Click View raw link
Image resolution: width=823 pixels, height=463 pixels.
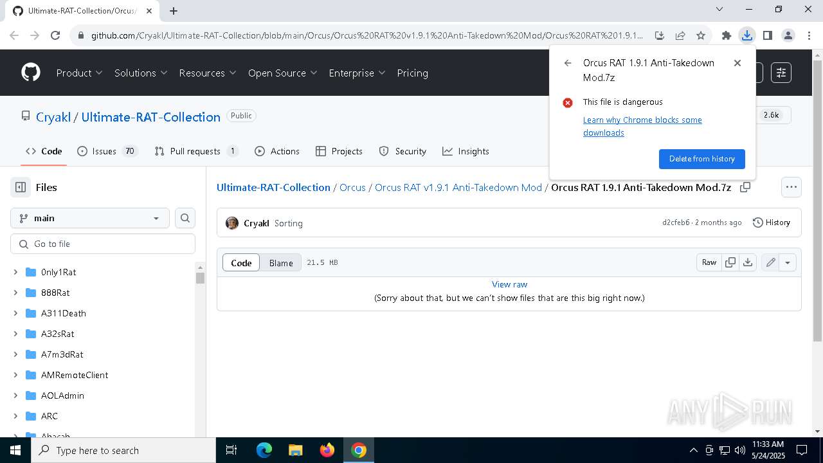tap(509, 284)
